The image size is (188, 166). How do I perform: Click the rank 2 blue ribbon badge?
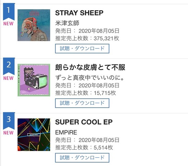pyautogui.click(x=9, y=66)
